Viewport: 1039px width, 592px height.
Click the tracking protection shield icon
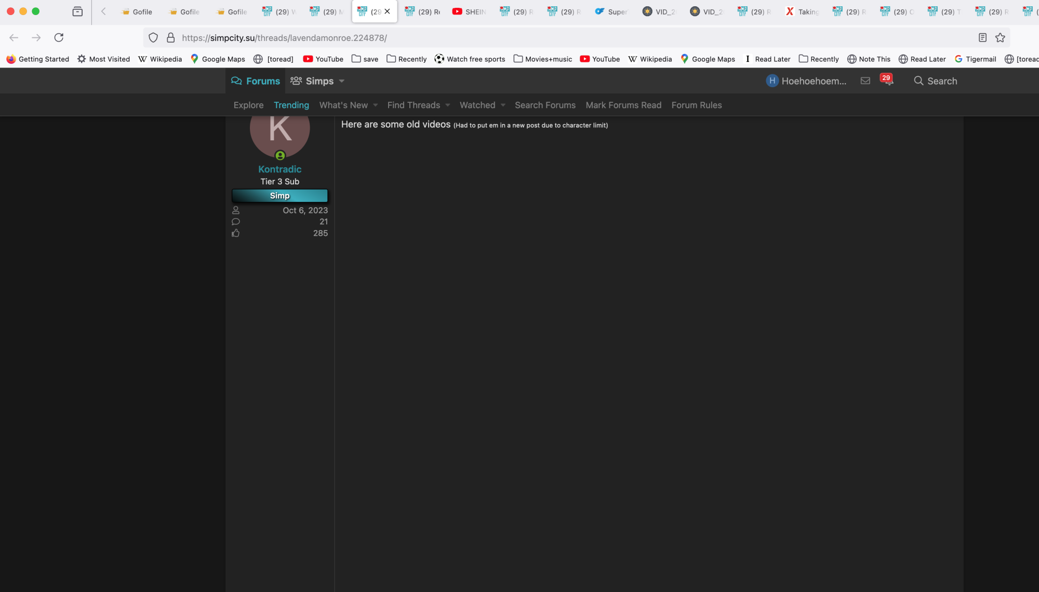pos(153,37)
